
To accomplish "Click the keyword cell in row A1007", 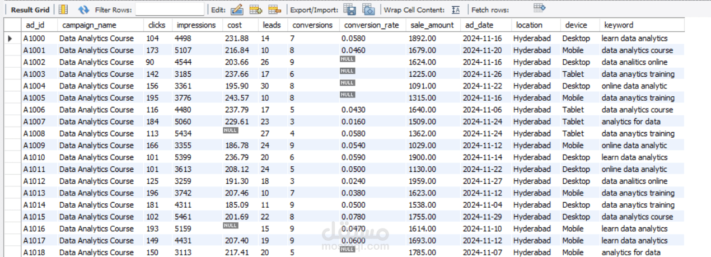I will (x=642, y=122).
